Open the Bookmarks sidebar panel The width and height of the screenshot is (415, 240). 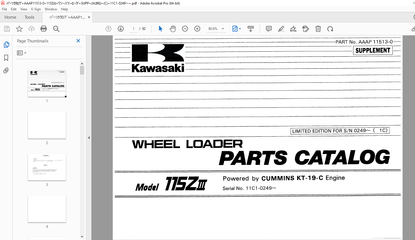(x=6, y=58)
